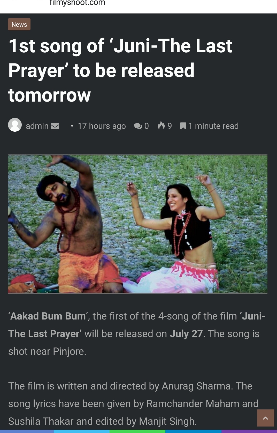This screenshot has width=277, height=433.
Task: Open the News category tag
Action: point(19,24)
